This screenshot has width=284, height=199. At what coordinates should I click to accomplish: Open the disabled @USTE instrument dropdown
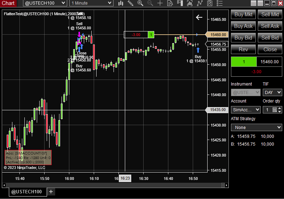click(245, 93)
